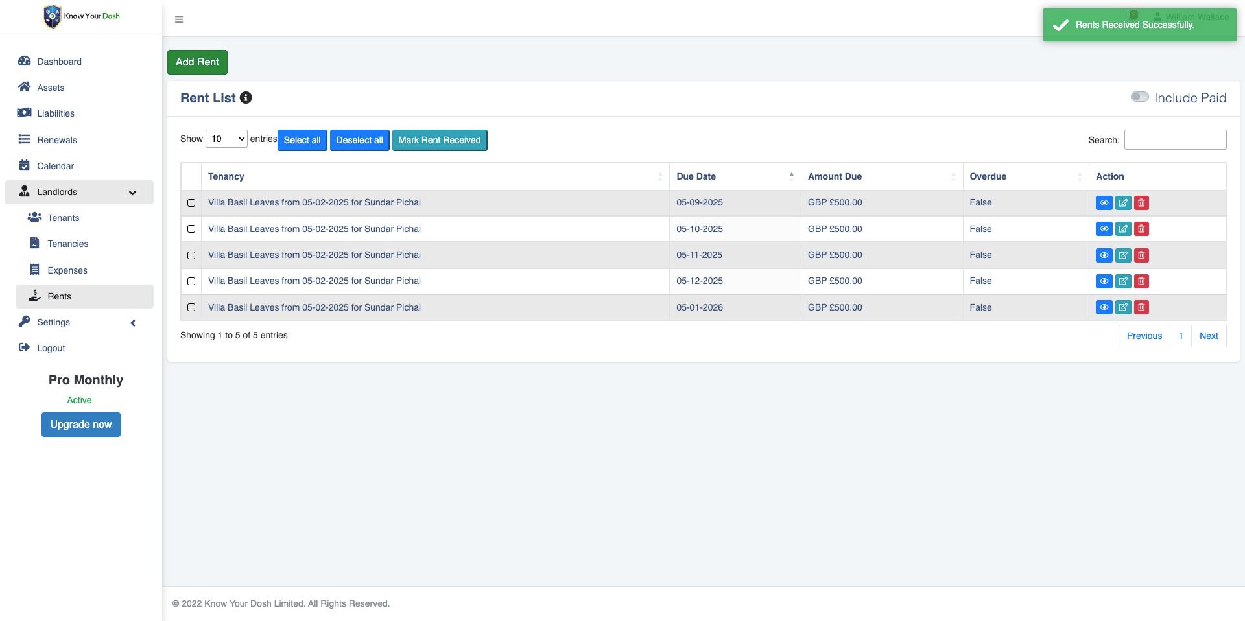This screenshot has width=1245, height=621.
Task: Sort the table by Overdue column
Action: [1026, 176]
